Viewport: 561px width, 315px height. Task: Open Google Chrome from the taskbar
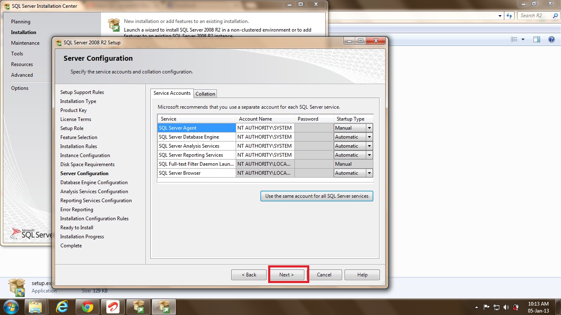(x=87, y=307)
